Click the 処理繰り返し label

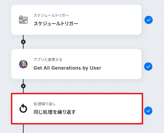pos(45,104)
